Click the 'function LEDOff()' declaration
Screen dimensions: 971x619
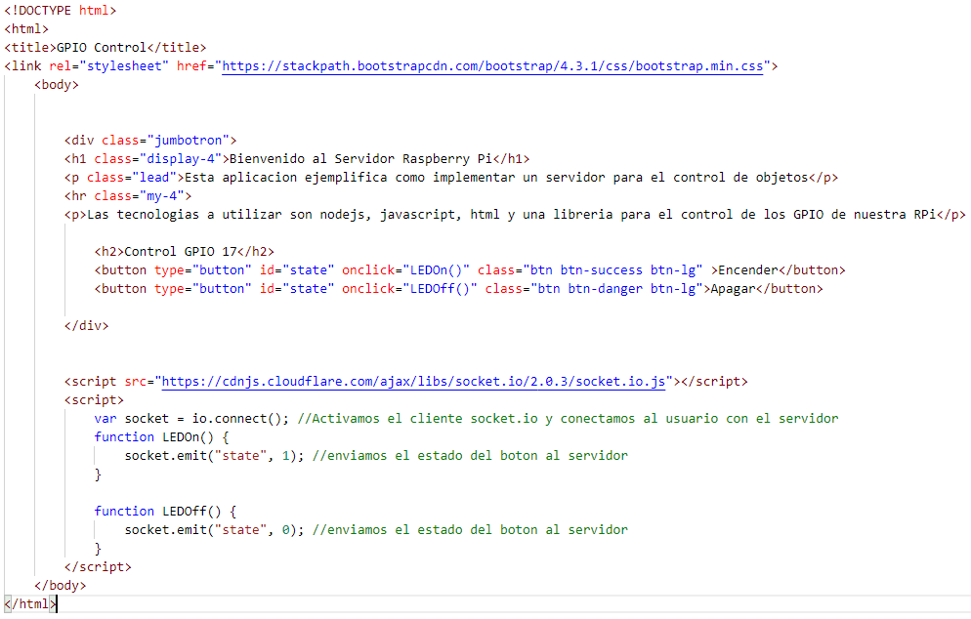pos(164,511)
